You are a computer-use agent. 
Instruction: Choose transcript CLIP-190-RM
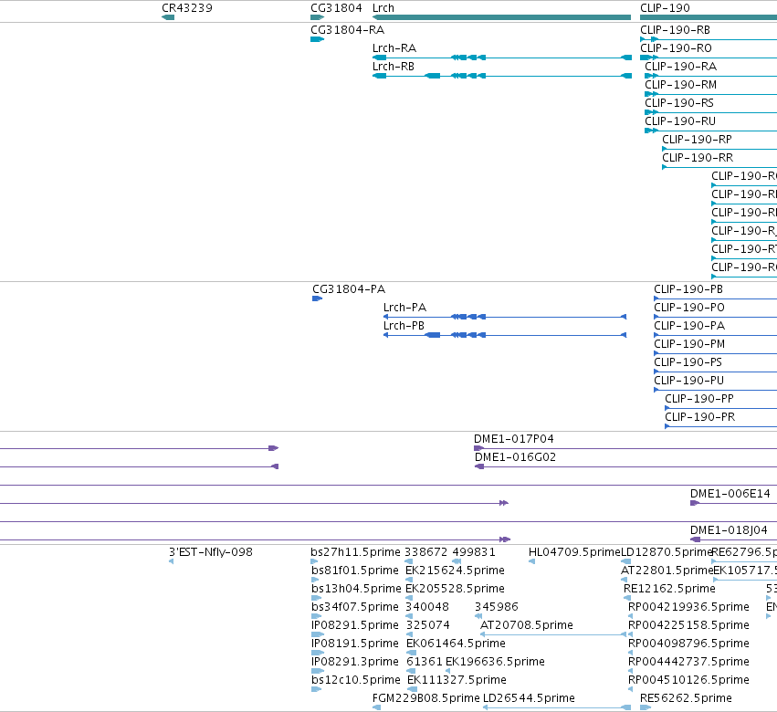click(681, 85)
